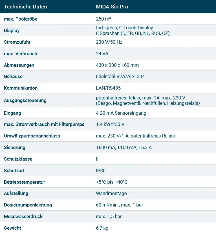The image size is (216, 233).
Task: Select the '250 m³' value
Action: click(x=103, y=19)
